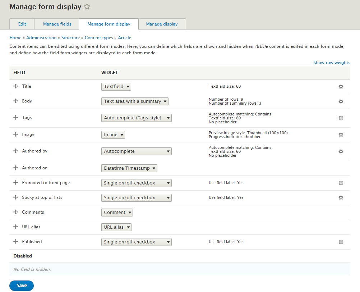The width and height of the screenshot is (360, 292).
Task: Go to Content types breadcrumb link
Action: coord(99,38)
